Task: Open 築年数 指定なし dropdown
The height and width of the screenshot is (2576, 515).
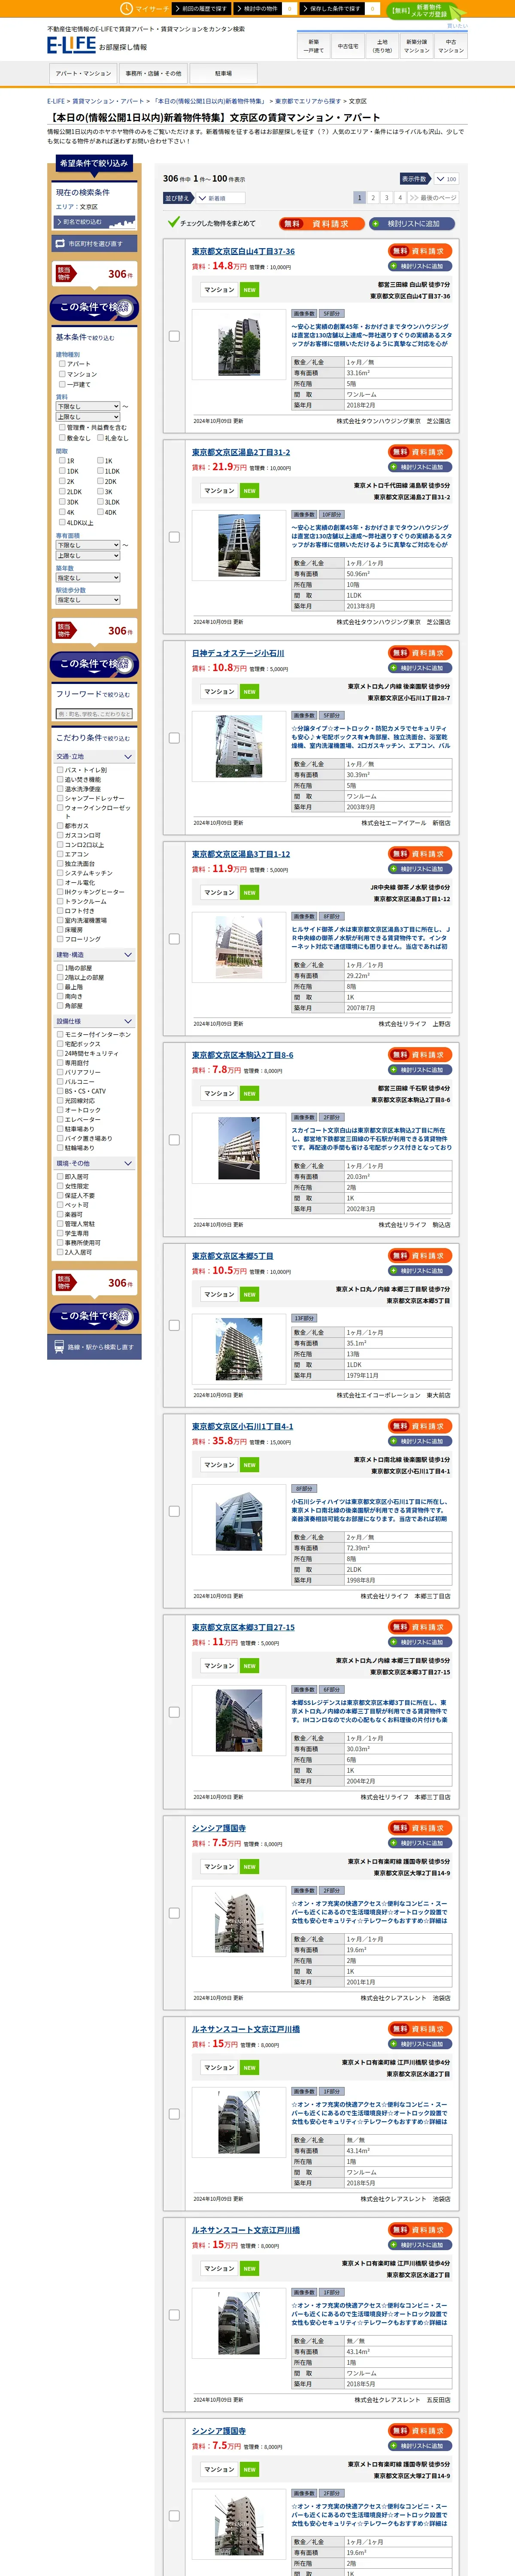Action: tap(88, 578)
